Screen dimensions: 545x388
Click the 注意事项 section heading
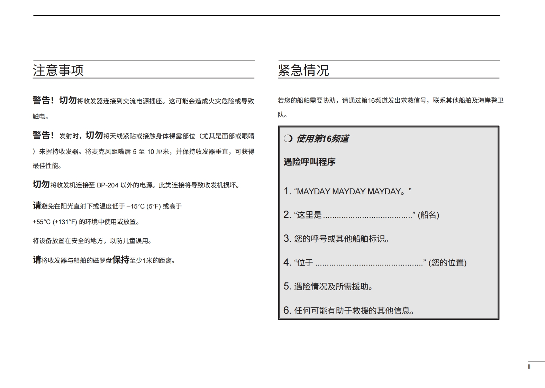click(x=58, y=70)
